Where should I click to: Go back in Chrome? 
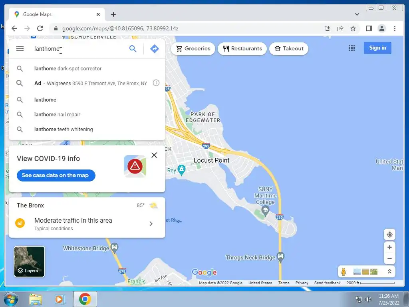tap(14, 28)
